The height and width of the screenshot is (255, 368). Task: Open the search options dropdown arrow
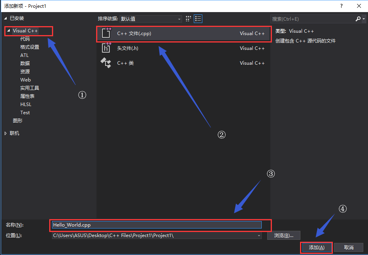pos(364,19)
